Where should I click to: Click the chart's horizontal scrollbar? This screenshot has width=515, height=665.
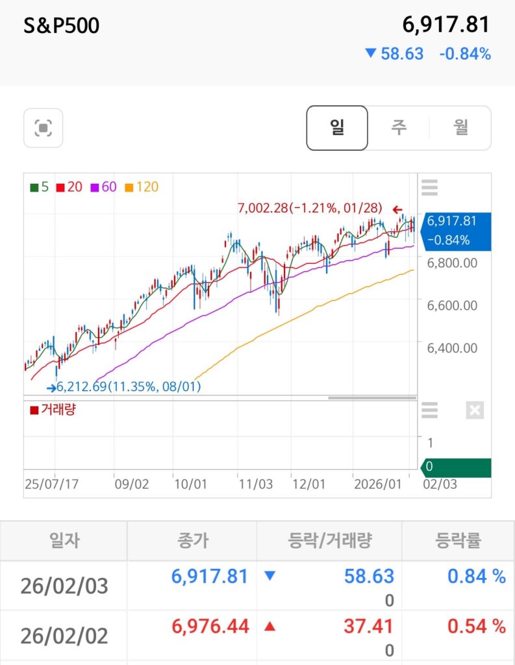[x=371, y=397]
